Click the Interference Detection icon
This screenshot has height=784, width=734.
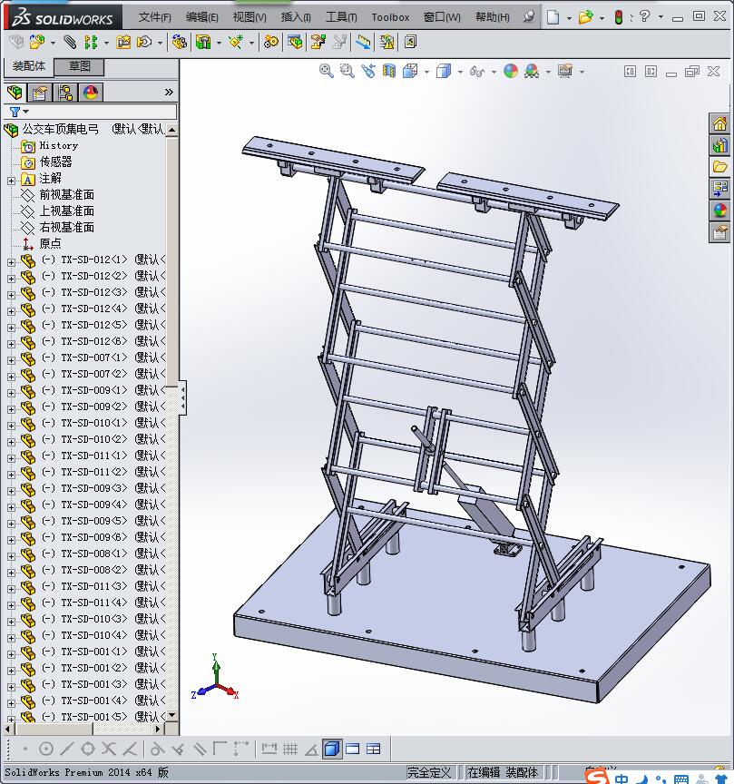coord(364,42)
